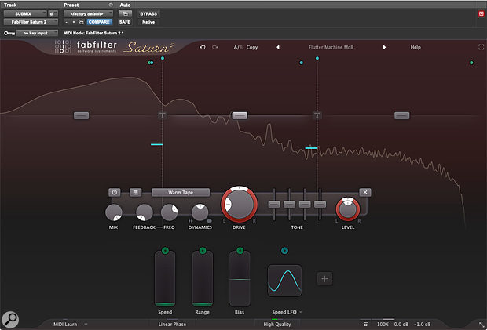Open the MIDI Learn dropdown arrow
The width and height of the screenshot is (487, 330).
86,324
